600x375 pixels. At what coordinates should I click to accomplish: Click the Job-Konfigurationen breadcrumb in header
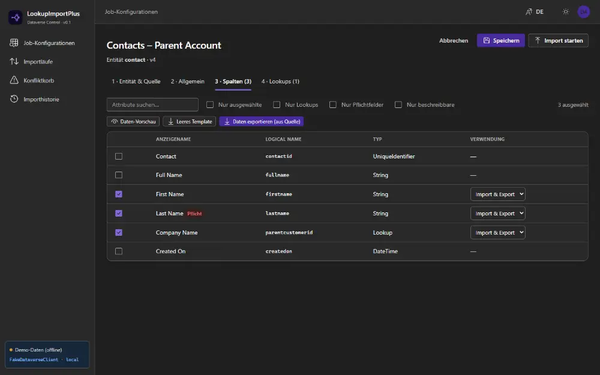click(131, 11)
